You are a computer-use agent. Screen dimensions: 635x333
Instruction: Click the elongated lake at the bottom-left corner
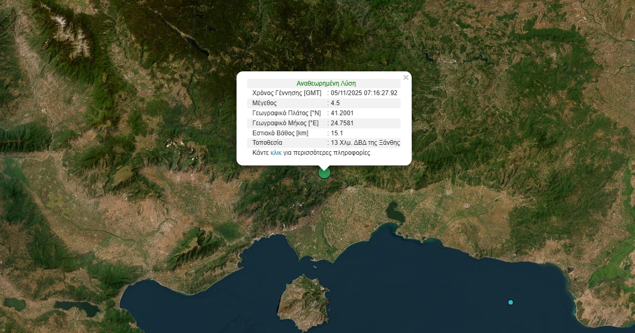(x=77, y=308)
